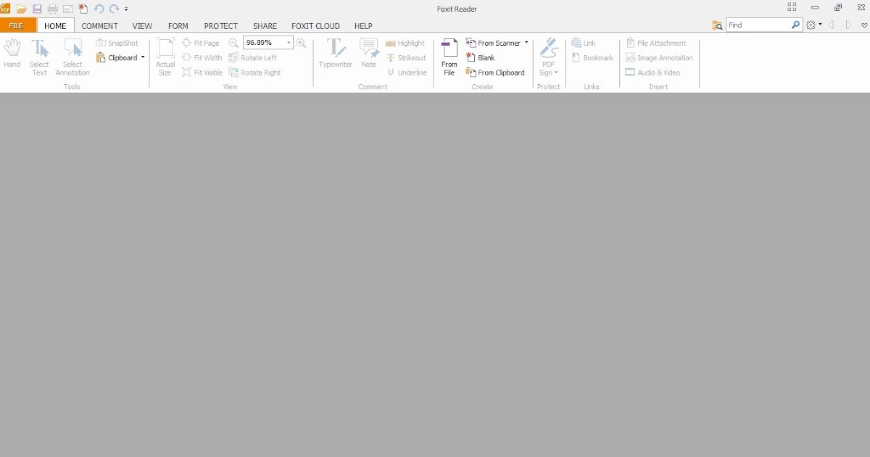Activate the Select Text tool
Image resolution: width=870 pixels, height=457 pixels.
tap(39, 57)
